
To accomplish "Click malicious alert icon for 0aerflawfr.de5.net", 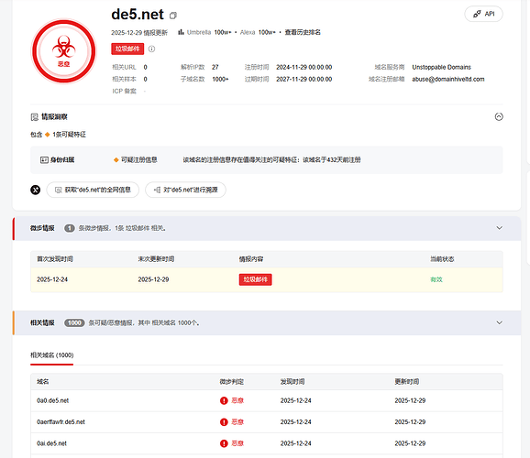I will pos(224,422).
